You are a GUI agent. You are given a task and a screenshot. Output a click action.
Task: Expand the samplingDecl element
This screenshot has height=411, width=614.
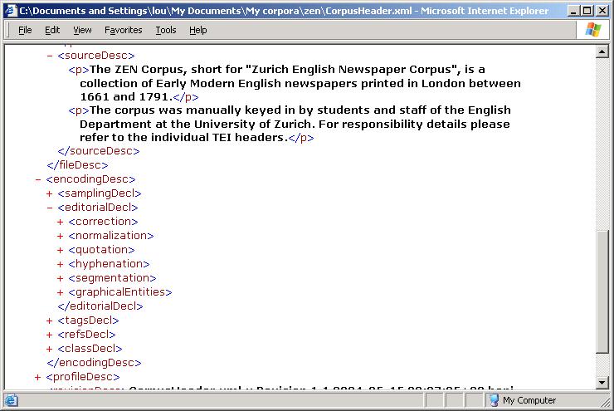50,193
